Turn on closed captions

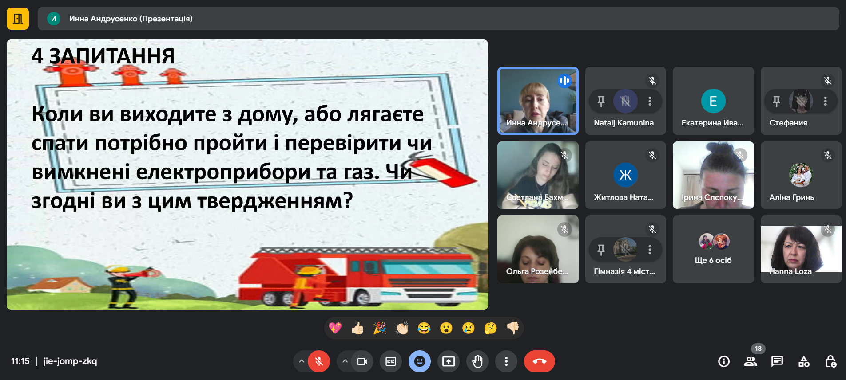(x=391, y=361)
